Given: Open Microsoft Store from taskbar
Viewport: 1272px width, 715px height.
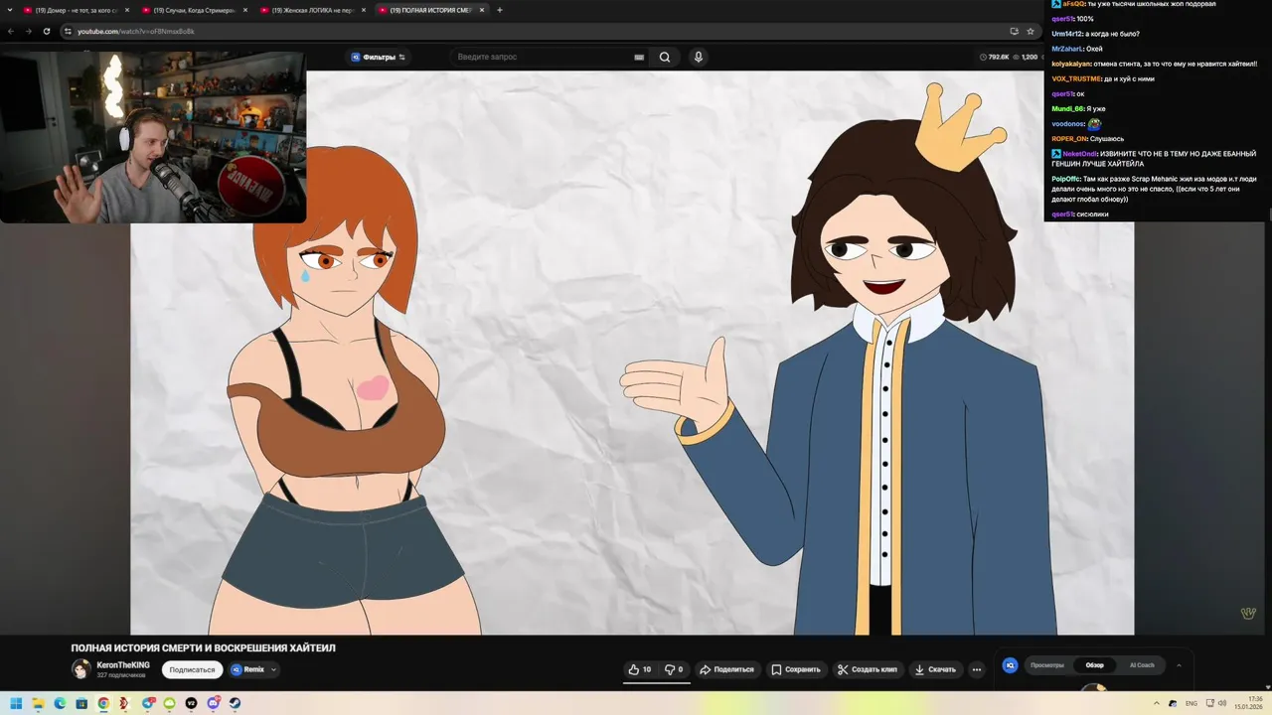Looking at the screenshot, I should coord(81,703).
